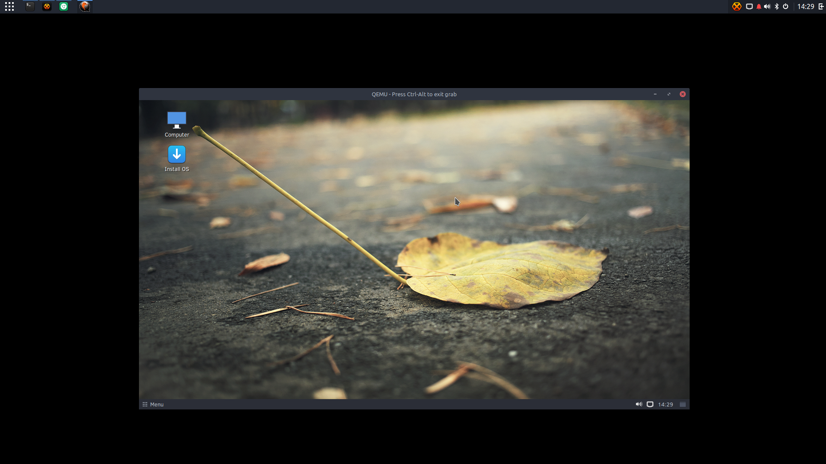
Task: Click the host clock showing 14:29
Action: 805,6
